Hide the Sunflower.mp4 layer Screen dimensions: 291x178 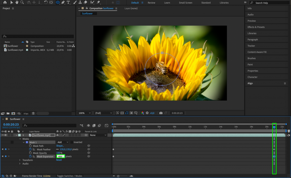3,135
